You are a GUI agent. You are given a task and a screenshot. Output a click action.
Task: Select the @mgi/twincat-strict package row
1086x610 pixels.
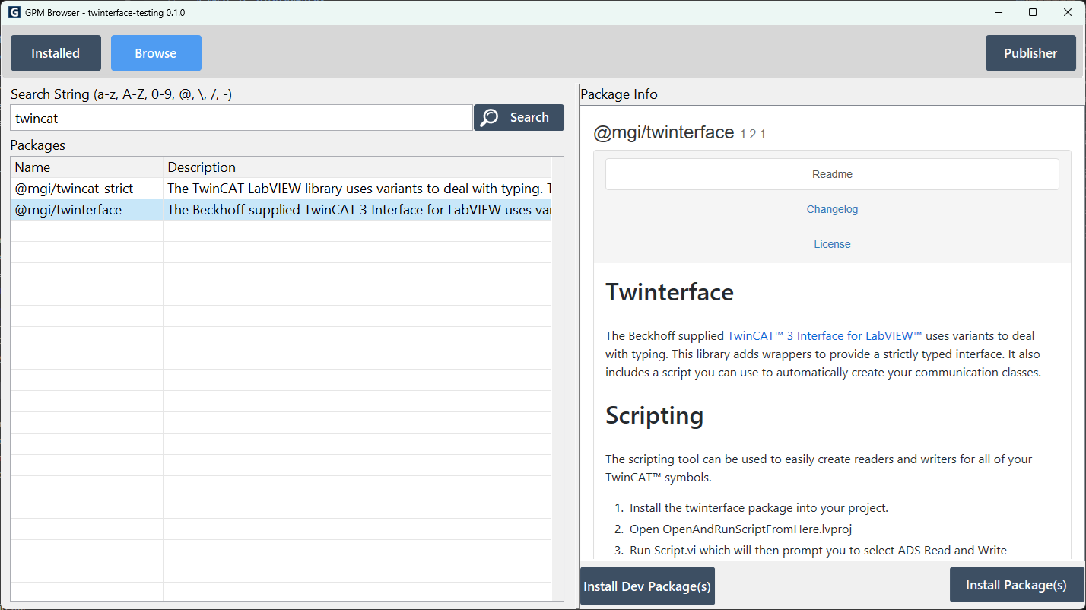[281, 189]
